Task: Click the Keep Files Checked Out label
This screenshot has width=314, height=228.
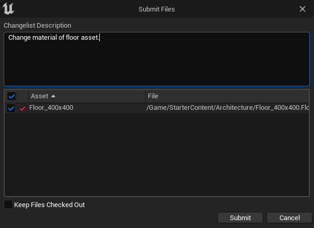Action: 50,205
